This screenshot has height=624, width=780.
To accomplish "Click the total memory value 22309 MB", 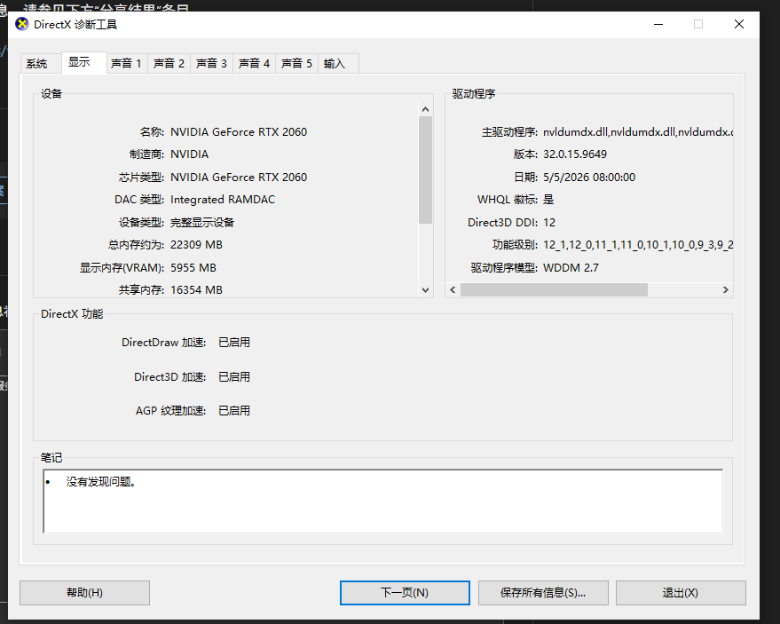I will click(196, 245).
